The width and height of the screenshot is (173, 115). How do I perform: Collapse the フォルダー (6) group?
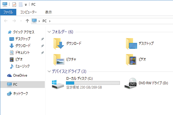[49, 32]
